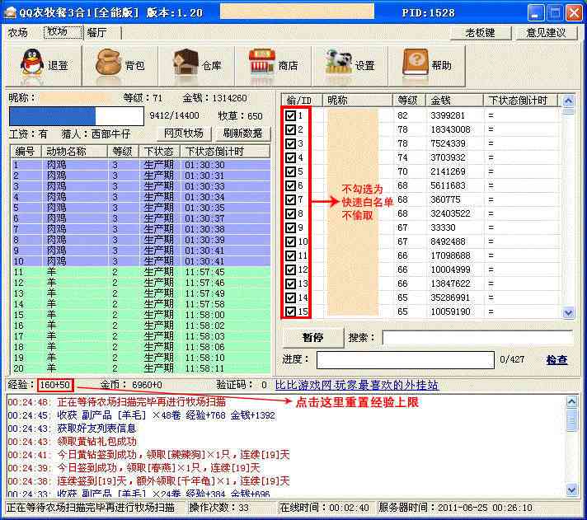Open the 帮助 help book icon
Image resolution: width=587 pixels, height=520 pixels.
pyautogui.click(x=416, y=63)
